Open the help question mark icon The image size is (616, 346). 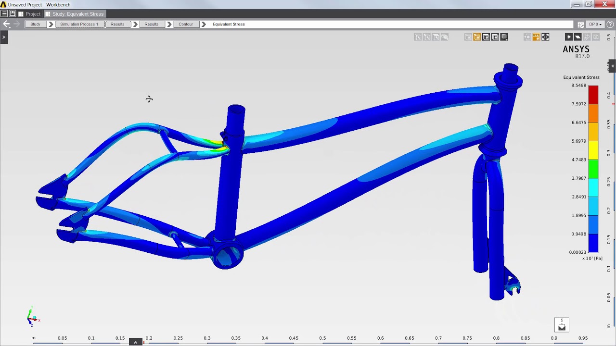(x=610, y=24)
